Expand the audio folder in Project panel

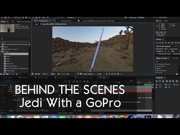(1, 47)
